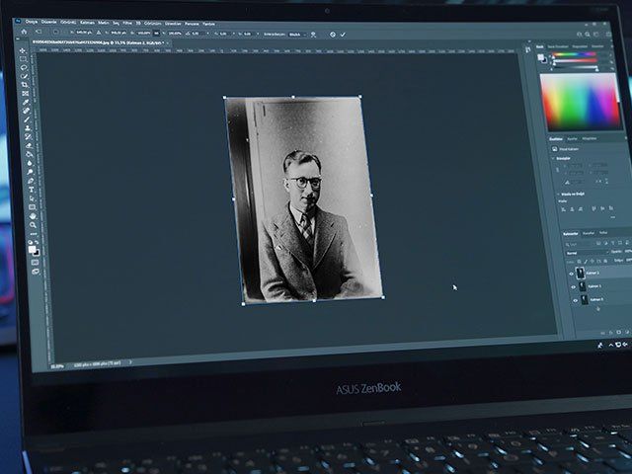Select the Quick Selection tool
The height and width of the screenshot is (474, 632).
[24, 76]
